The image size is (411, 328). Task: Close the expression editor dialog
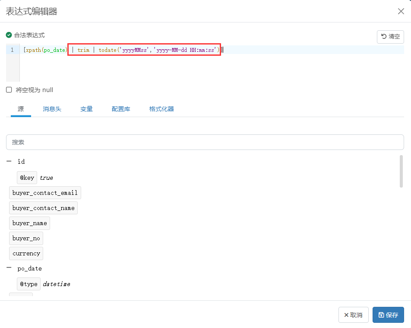pyautogui.click(x=401, y=11)
